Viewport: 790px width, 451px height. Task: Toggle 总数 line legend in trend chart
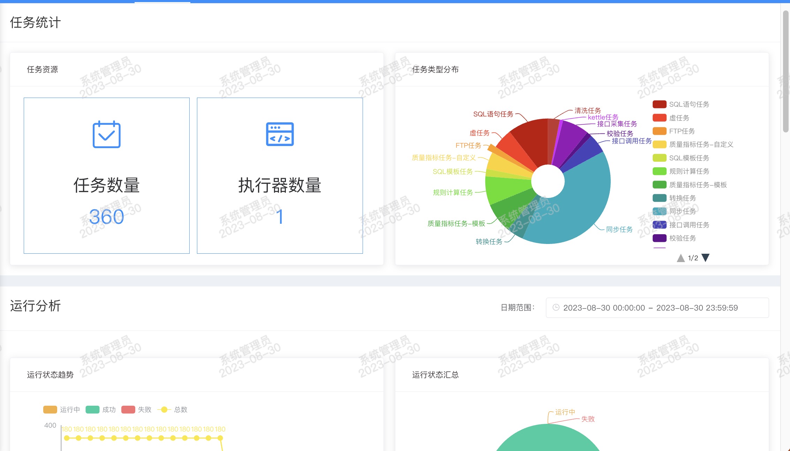coord(173,410)
